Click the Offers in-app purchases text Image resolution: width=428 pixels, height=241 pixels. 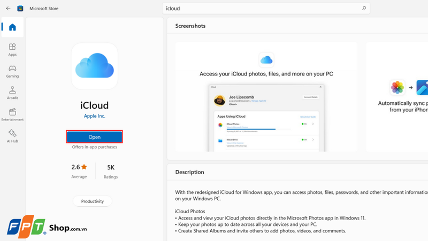point(95,147)
